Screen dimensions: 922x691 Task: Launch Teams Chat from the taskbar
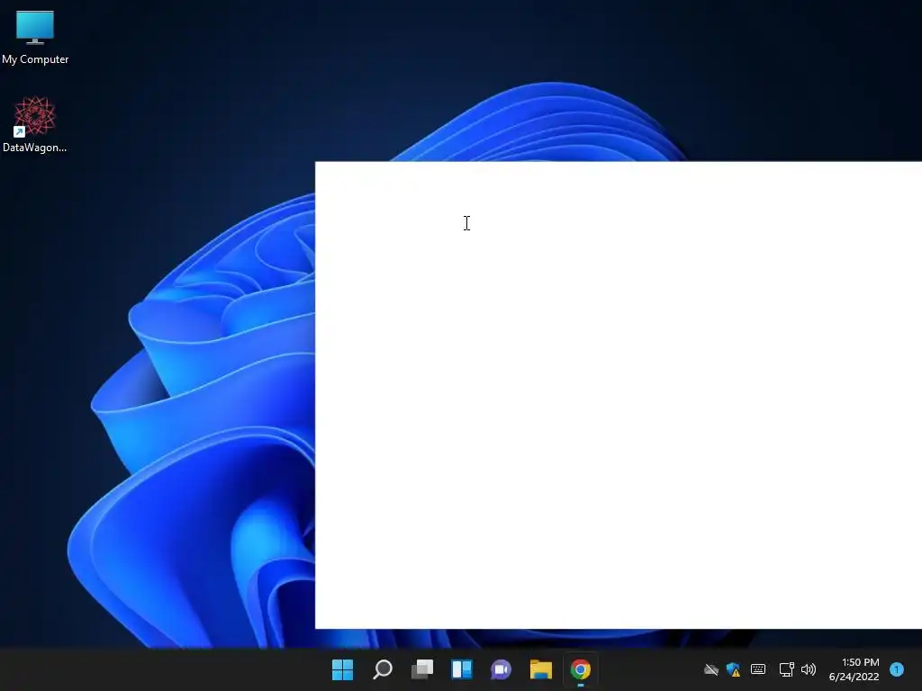point(501,669)
